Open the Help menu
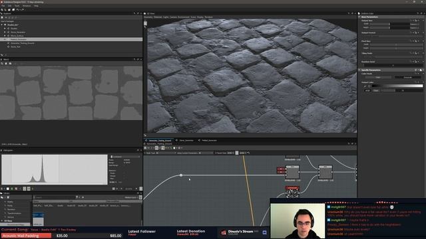 coord(36,6)
